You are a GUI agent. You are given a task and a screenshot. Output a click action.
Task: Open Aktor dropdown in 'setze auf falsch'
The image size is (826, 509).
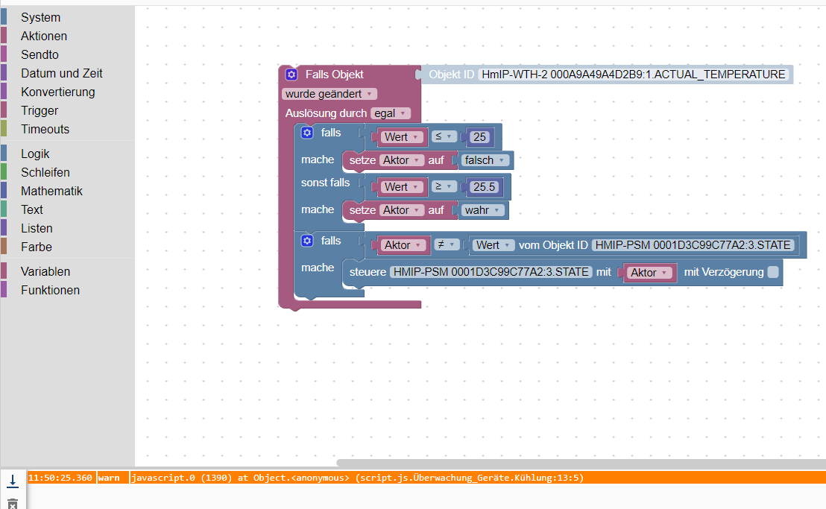tap(401, 160)
